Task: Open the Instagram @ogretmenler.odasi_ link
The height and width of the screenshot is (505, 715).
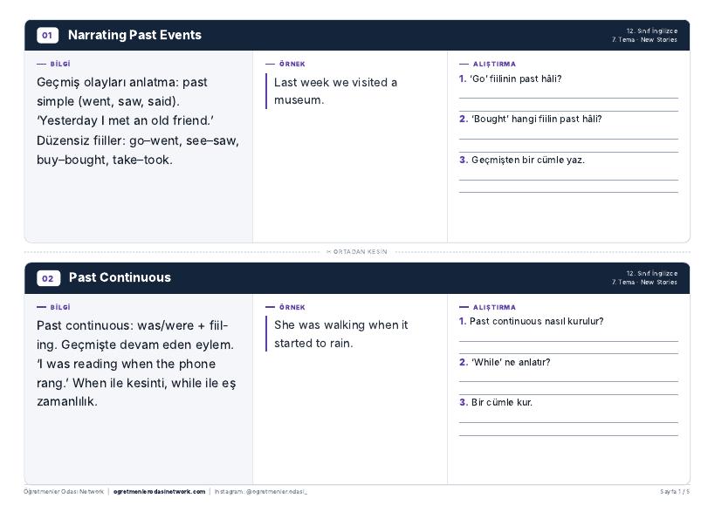Action: (261, 491)
